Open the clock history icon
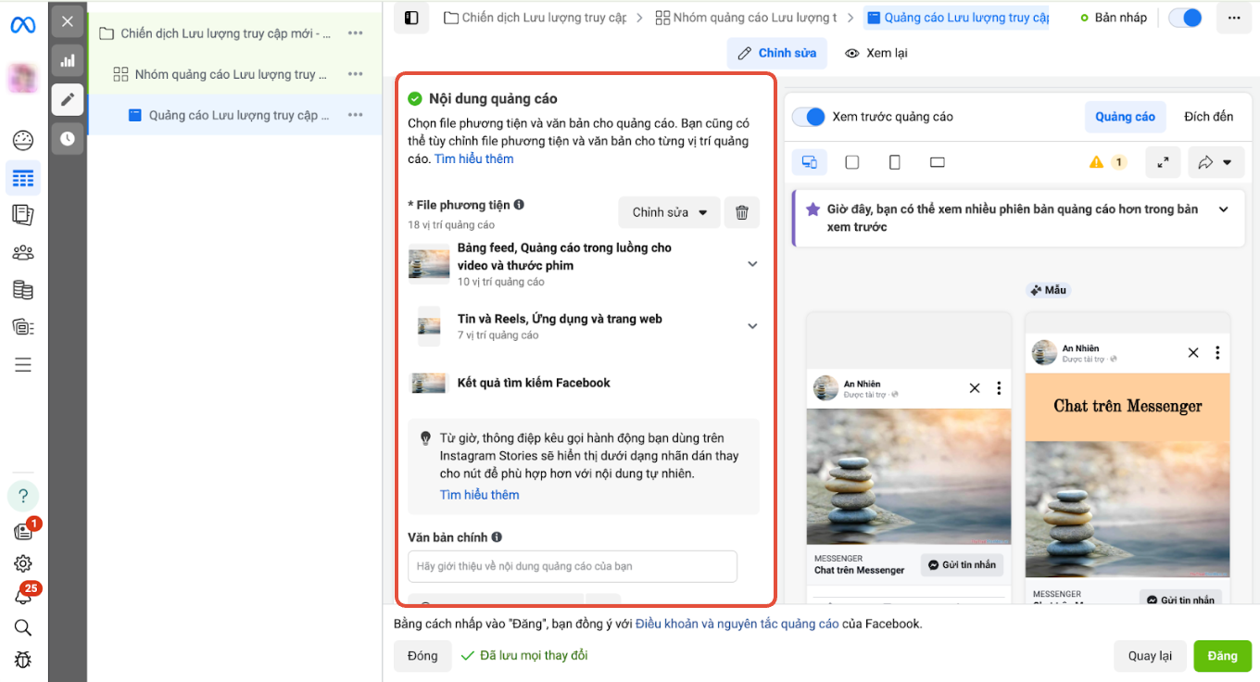1260x682 pixels. 68,138
